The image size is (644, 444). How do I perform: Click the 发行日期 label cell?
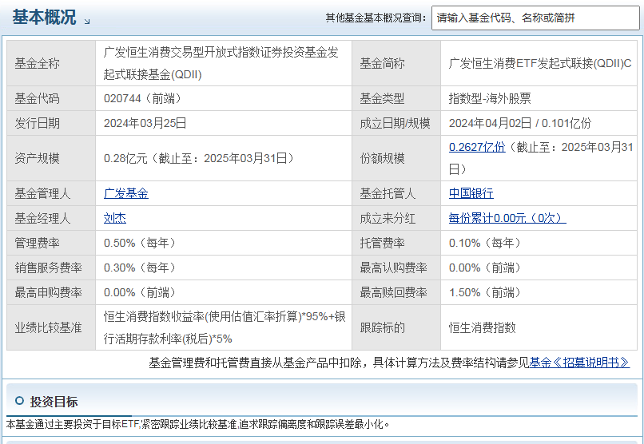[51, 123]
